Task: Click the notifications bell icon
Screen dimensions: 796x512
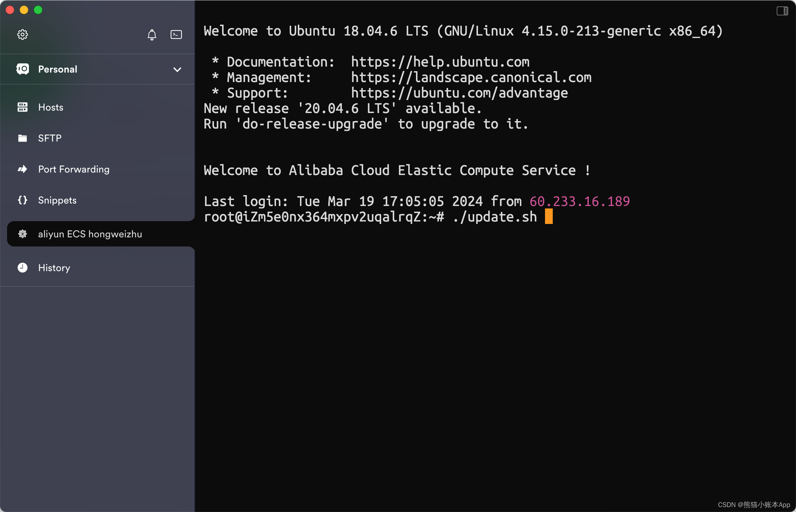Action: [152, 35]
